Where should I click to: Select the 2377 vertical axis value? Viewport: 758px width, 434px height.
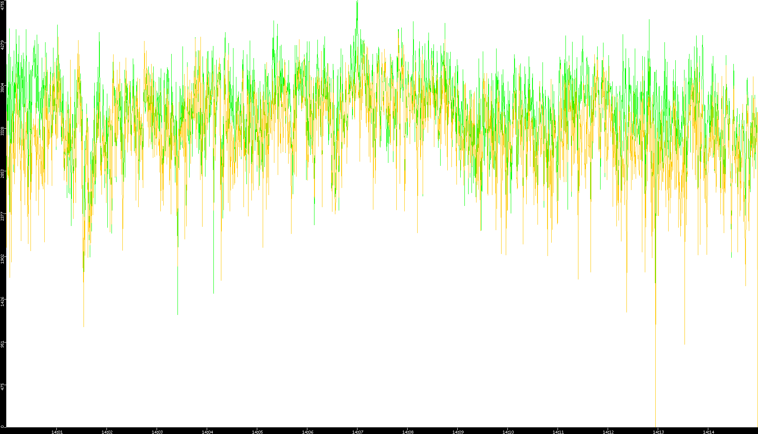point(3,216)
